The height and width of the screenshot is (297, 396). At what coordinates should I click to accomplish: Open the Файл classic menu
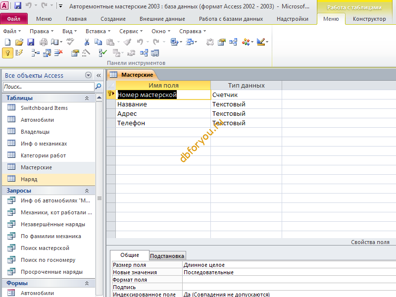[x=12, y=31]
